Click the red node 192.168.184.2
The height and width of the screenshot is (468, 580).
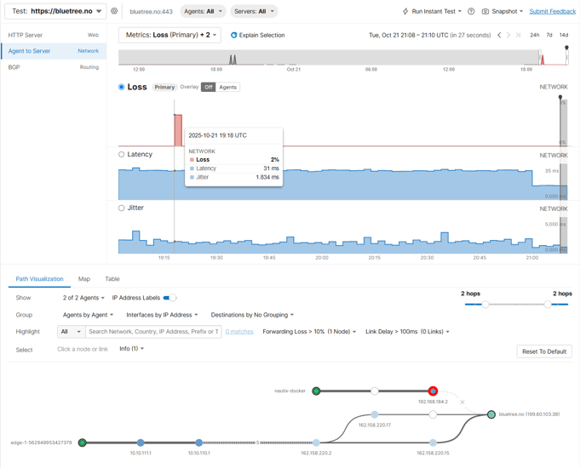(x=433, y=391)
